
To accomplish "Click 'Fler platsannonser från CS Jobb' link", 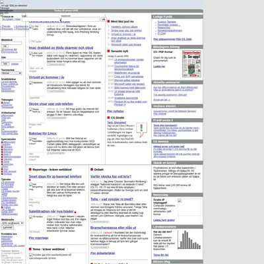I will [172, 39].
